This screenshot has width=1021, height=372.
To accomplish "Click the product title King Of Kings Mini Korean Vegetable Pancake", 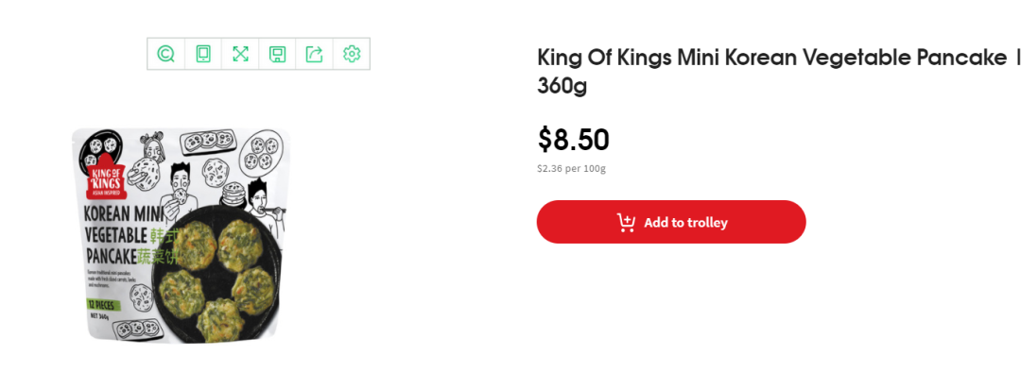I will coord(771,59).
